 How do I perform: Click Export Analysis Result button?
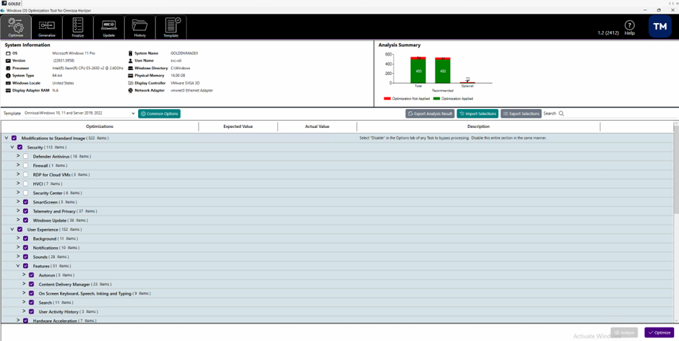pyautogui.click(x=430, y=113)
